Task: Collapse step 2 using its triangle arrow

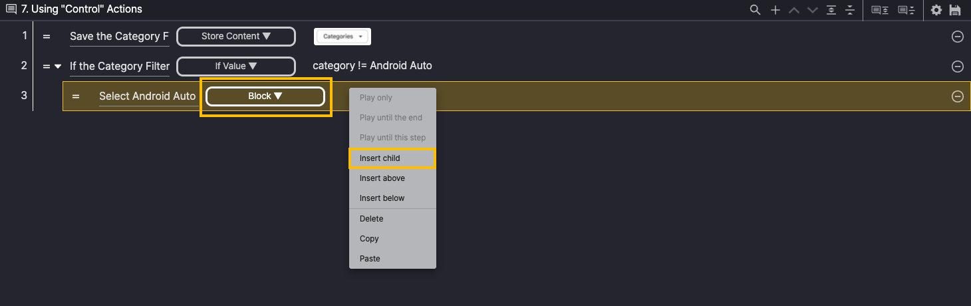Action: (x=58, y=67)
